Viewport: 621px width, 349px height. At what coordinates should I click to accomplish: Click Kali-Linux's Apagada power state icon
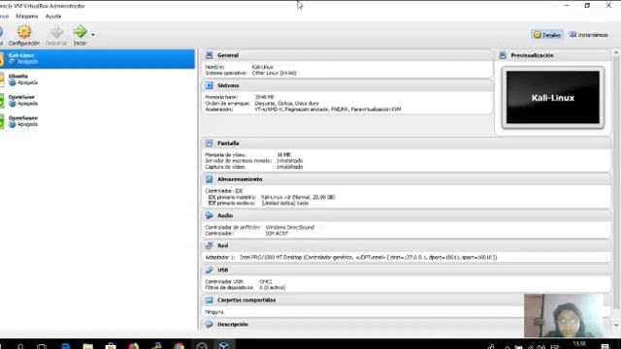tap(13, 61)
